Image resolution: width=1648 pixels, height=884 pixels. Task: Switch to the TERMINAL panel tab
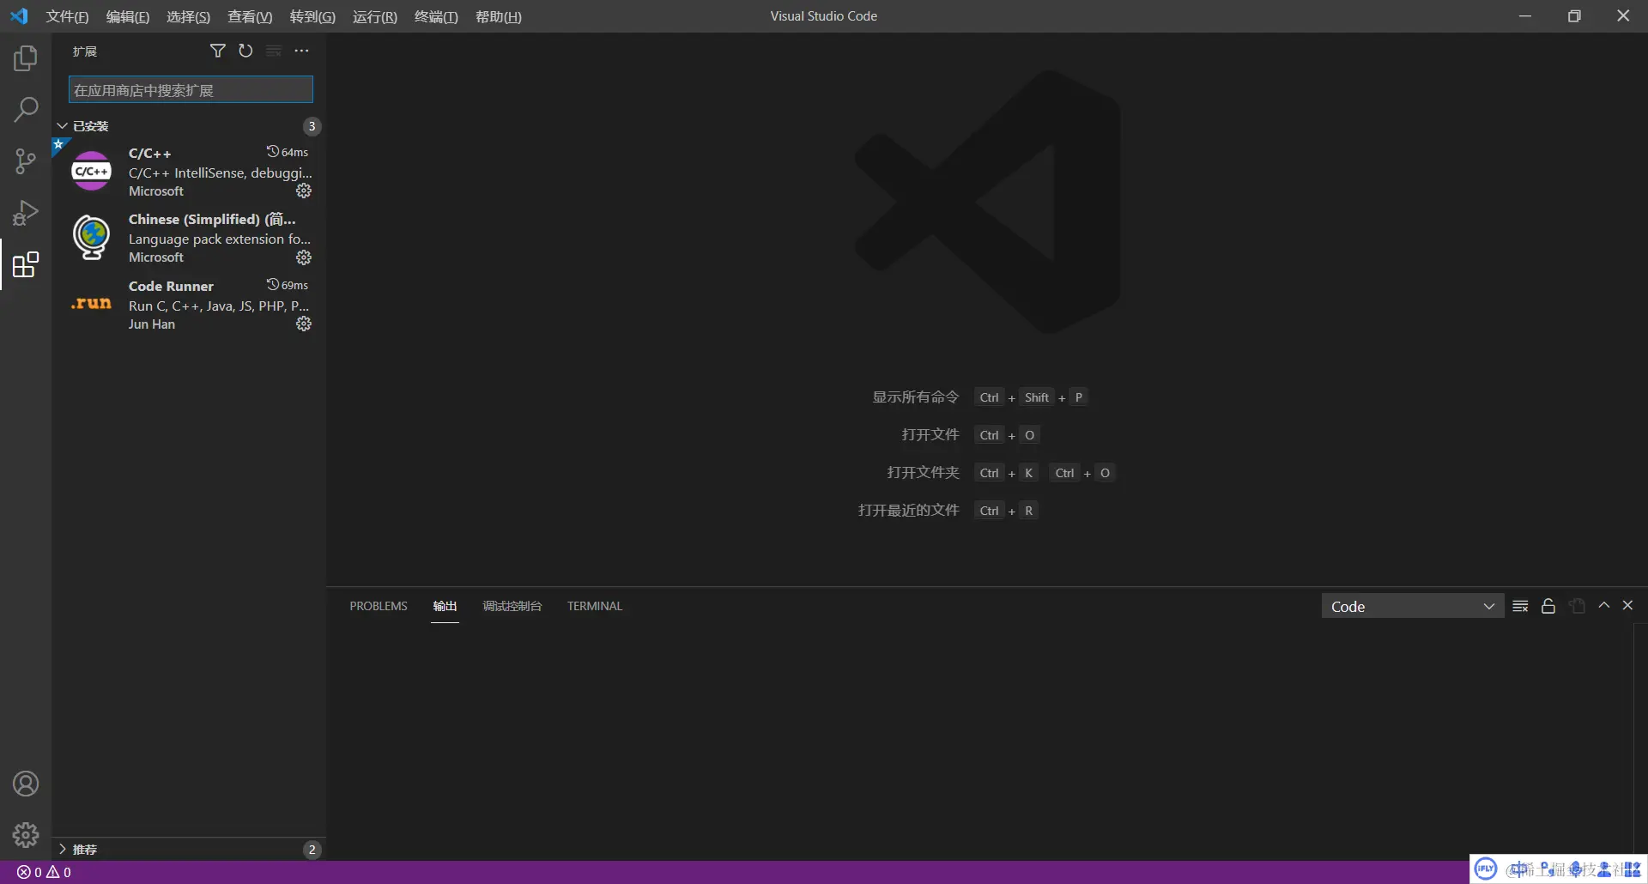(x=595, y=606)
